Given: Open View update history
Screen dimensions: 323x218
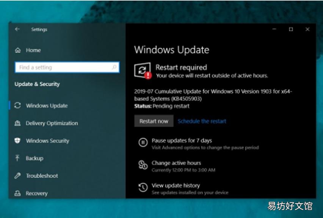Looking at the screenshot, I should click(x=176, y=185).
